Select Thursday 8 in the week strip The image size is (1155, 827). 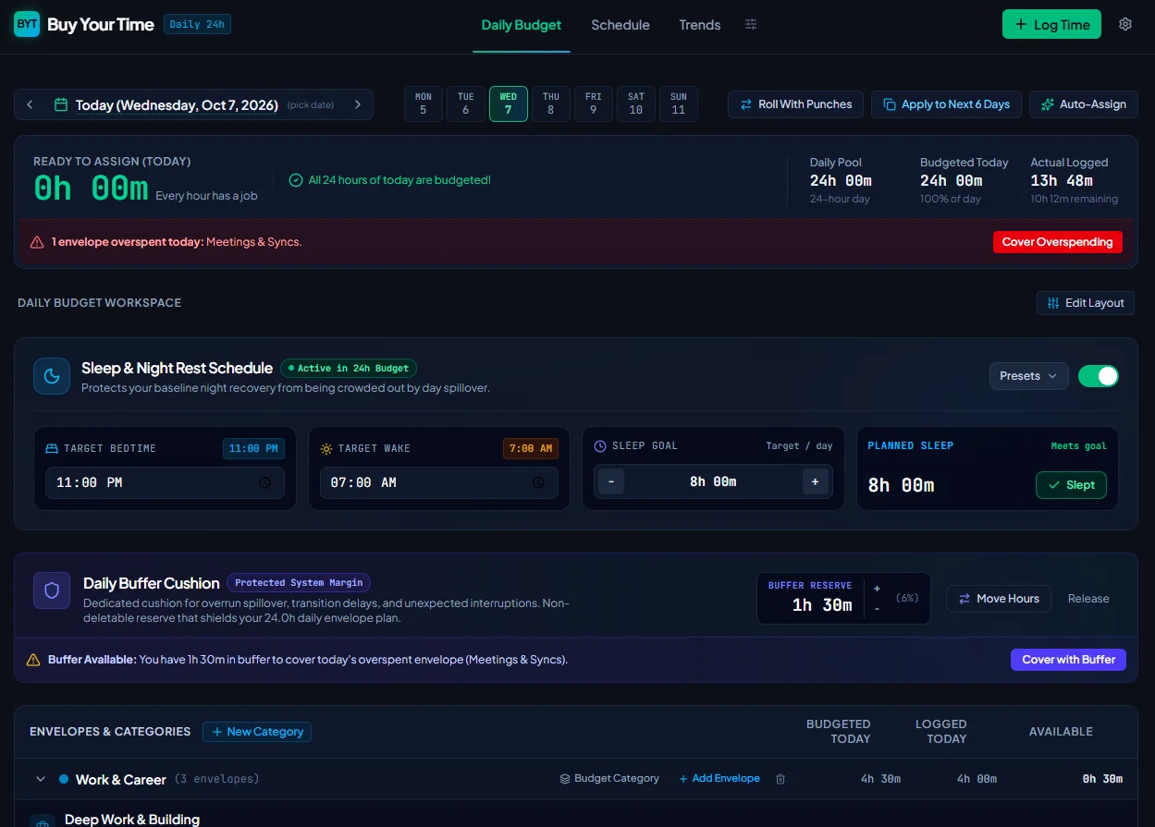tap(551, 103)
